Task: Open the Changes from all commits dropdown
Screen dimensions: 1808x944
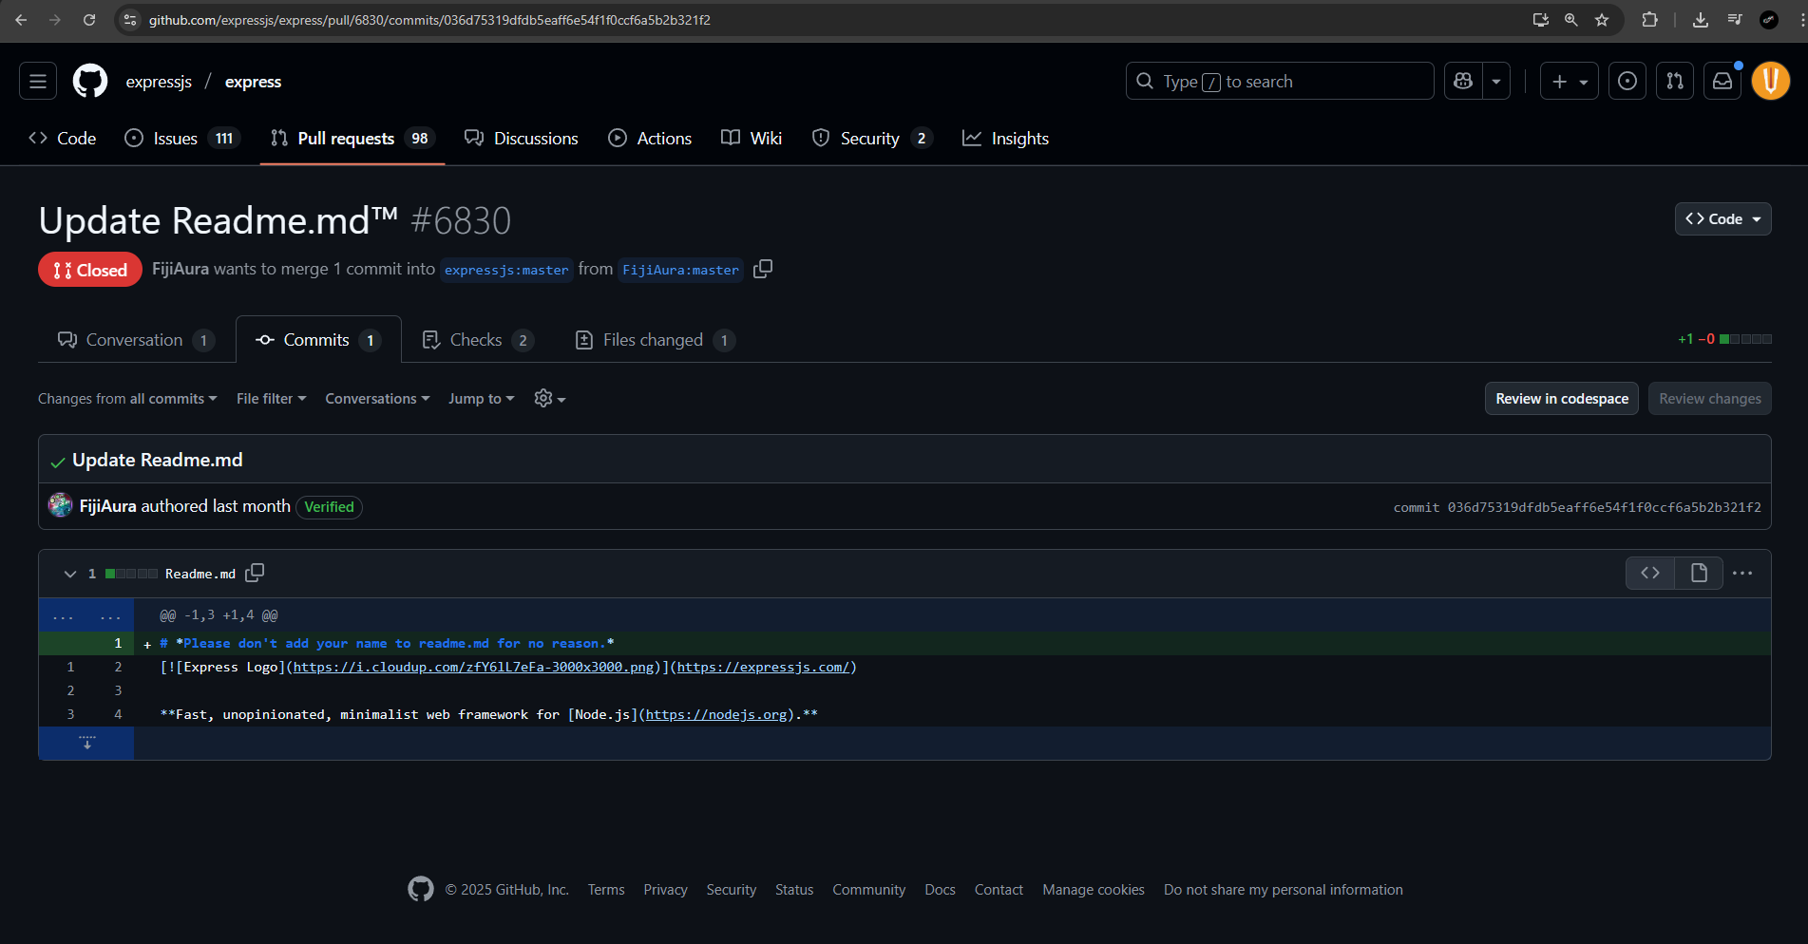Action: coord(127,398)
